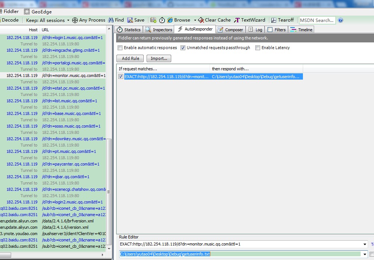
Task: Click the EXACT match pattern input field
Action: pos(241,244)
